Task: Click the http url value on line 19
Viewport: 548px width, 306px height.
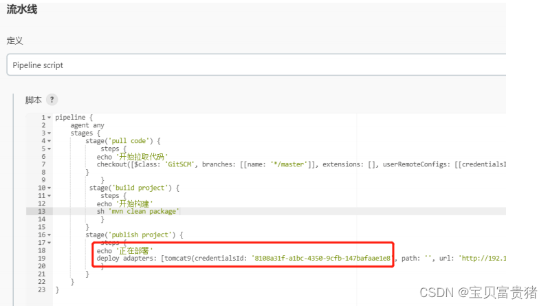Action: click(x=482, y=259)
